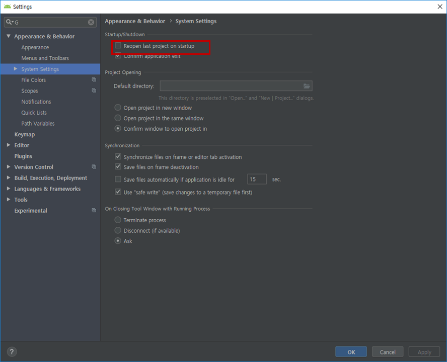
Task: Click the Apply button
Action: click(424, 352)
